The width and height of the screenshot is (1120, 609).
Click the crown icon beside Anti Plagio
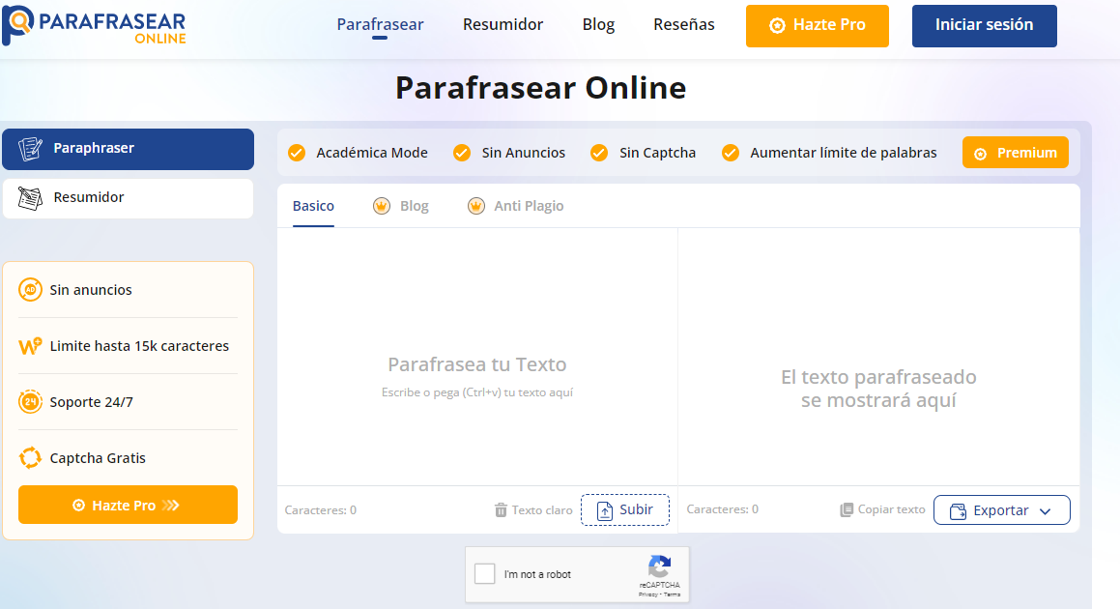click(x=475, y=206)
